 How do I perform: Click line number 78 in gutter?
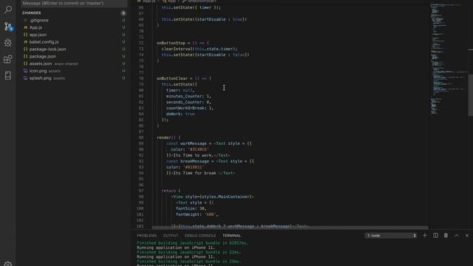tap(141, 78)
